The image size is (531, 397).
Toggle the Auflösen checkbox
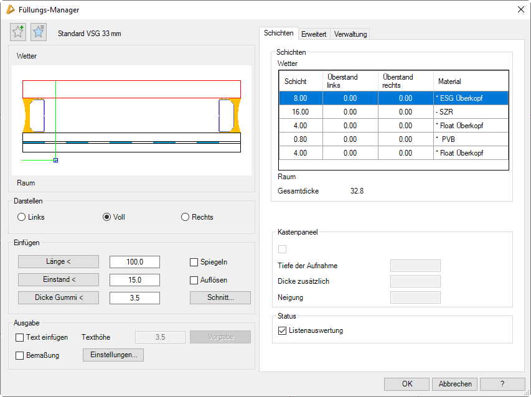[194, 280]
